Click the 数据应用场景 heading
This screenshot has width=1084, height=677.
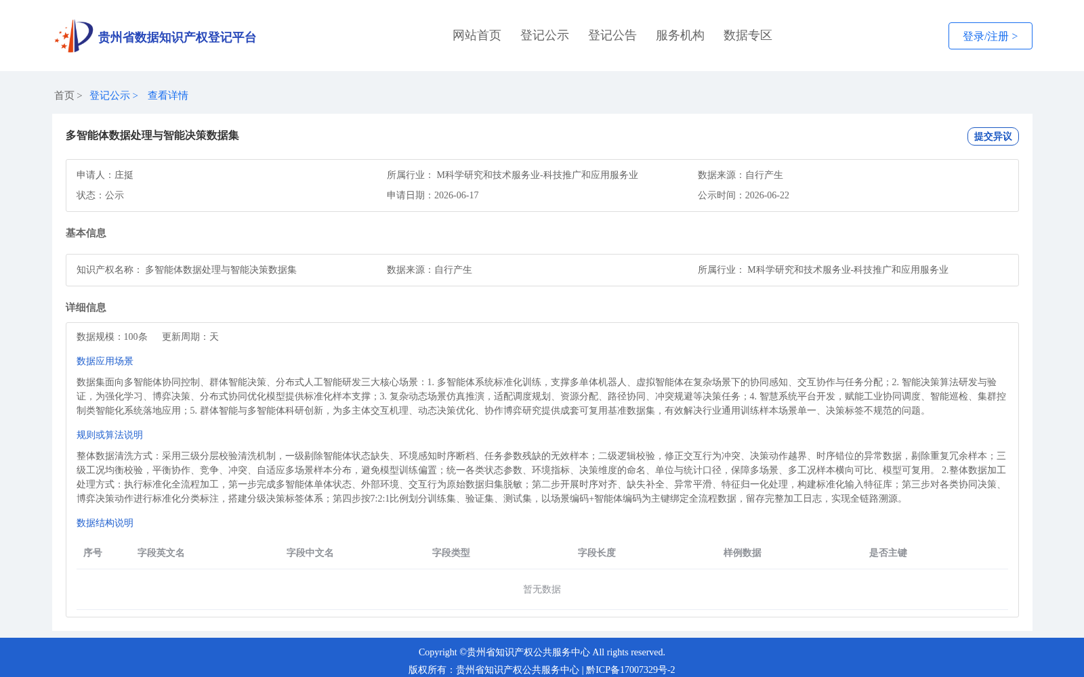pyautogui.click(x=105, y=361)
